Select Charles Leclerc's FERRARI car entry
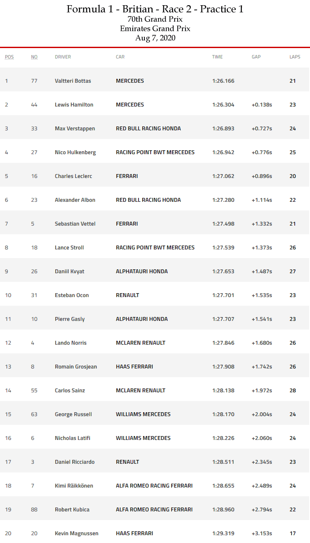Viewport: 310px width, 543px height. click(127, 176)
